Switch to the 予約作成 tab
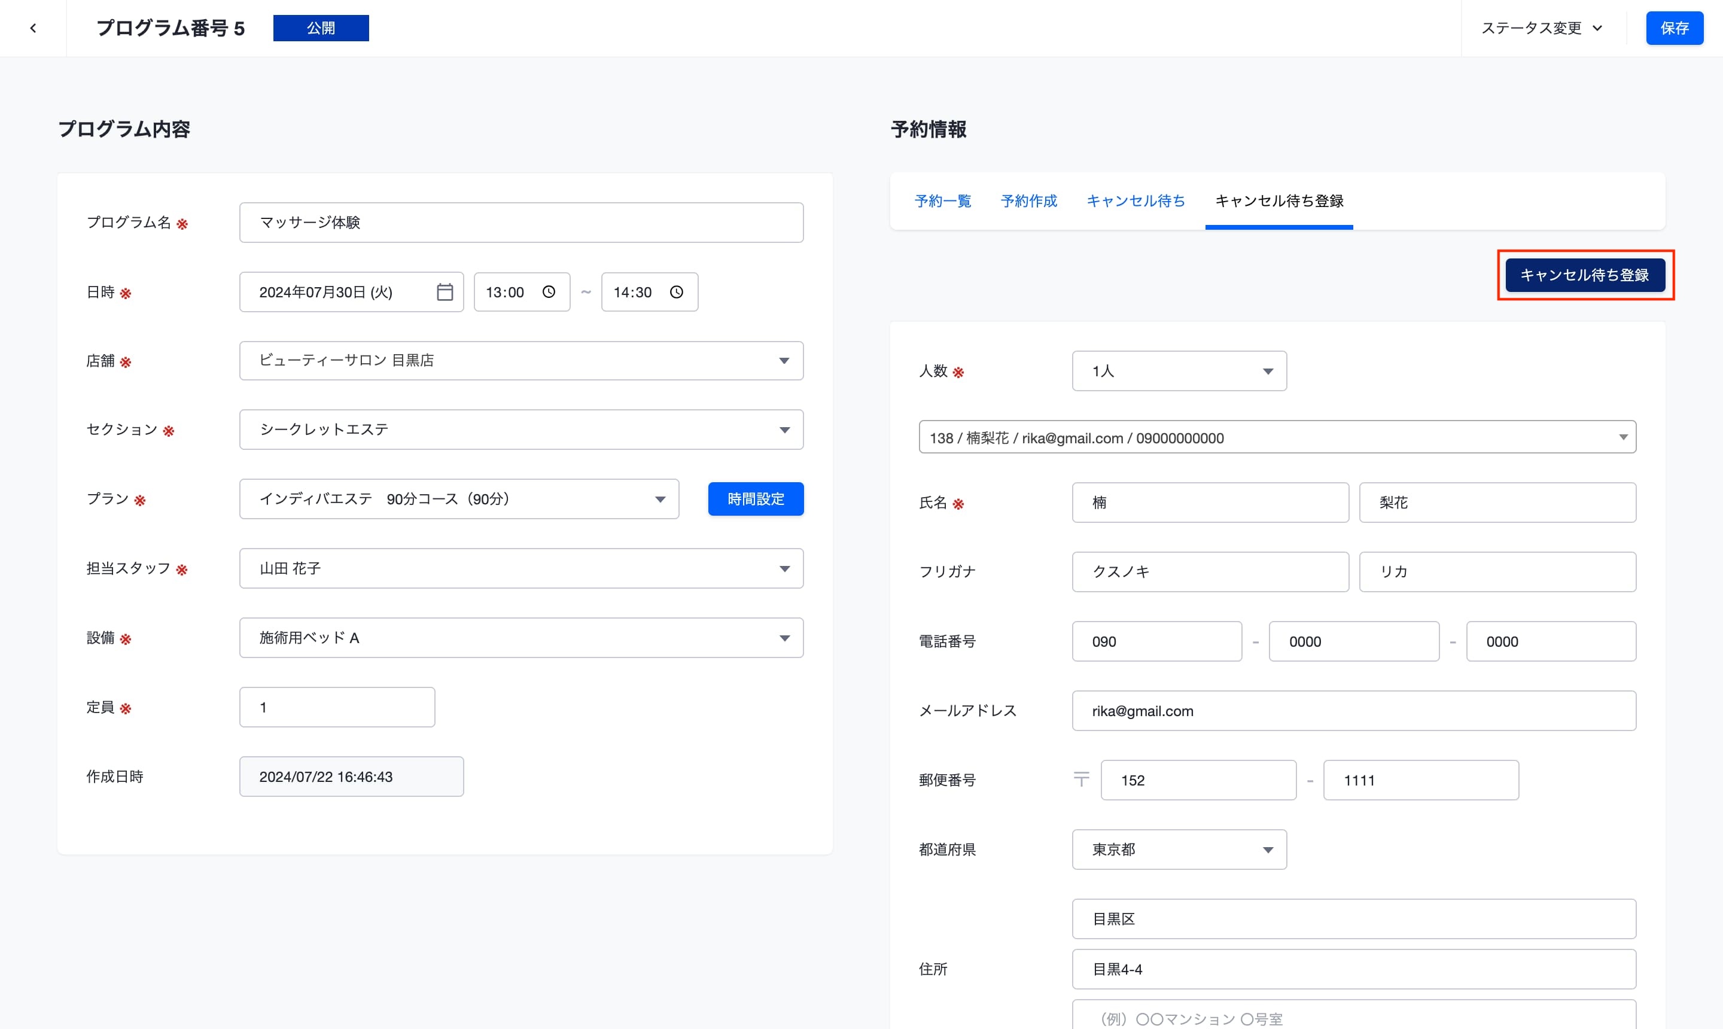The width and height of the screenshot is (1723, 1029). pyautogui.click(x=1028, y=201)
